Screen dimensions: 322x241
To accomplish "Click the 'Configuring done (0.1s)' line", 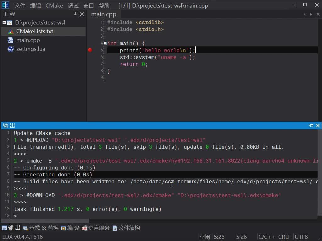I will [x=55, y=168].
